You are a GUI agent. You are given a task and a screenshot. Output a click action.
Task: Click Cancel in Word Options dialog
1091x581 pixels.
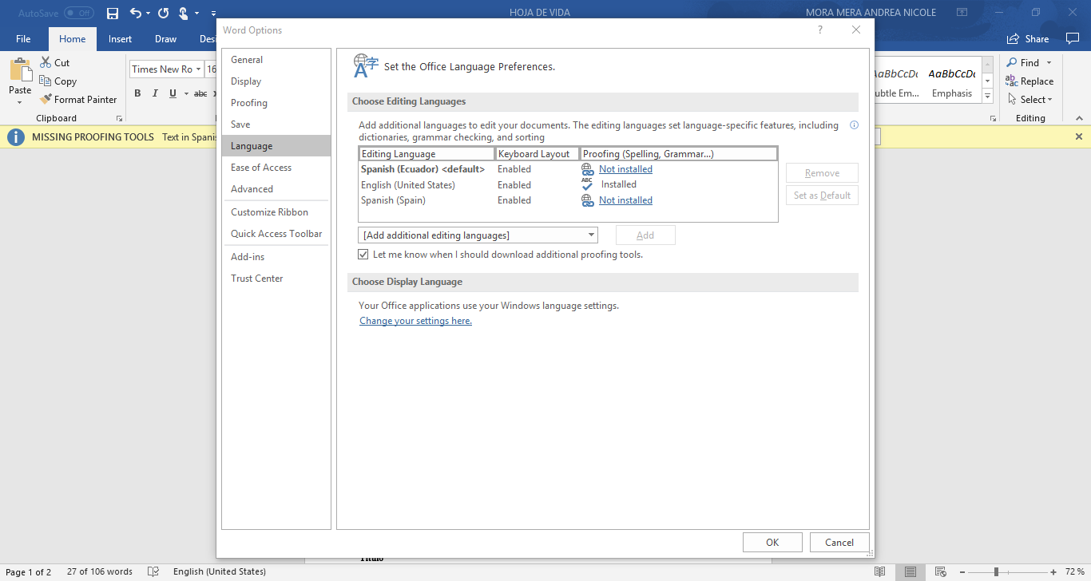click(839, 543)
